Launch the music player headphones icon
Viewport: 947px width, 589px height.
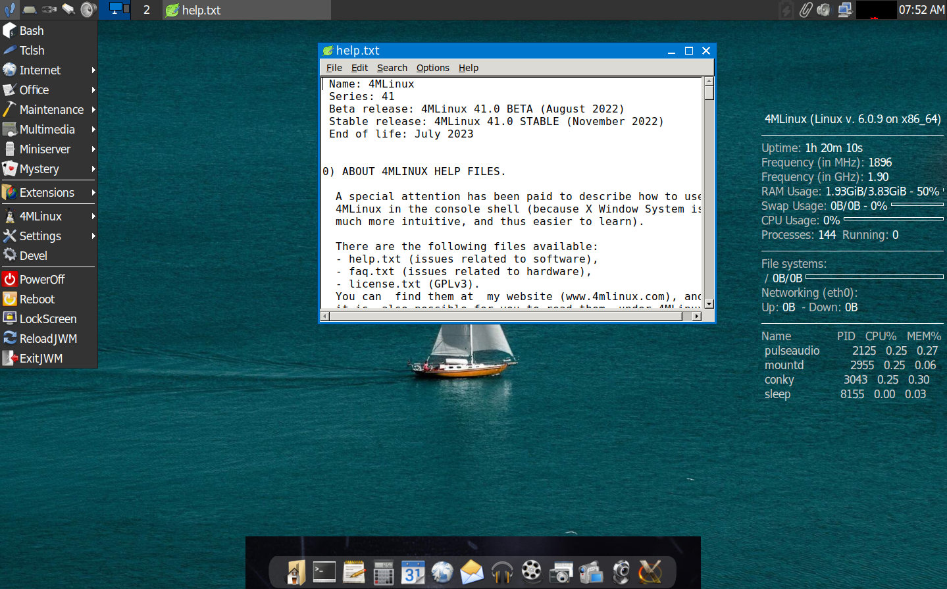click(x=501, y=572)
